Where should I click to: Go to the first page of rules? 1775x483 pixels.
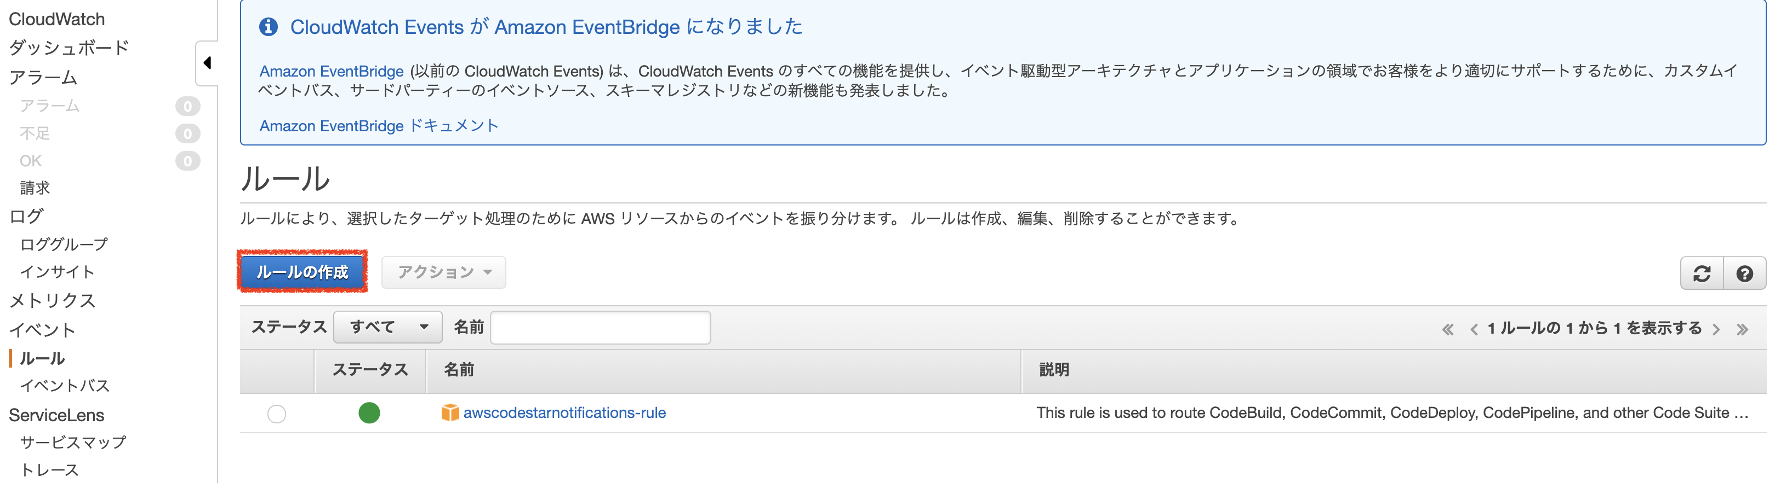click(1448, 330)
